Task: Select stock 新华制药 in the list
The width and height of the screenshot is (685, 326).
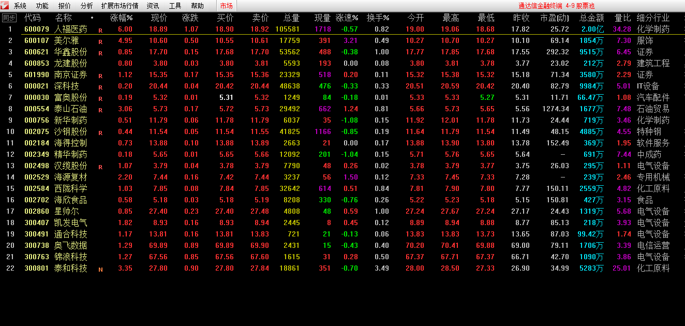Action: pyautogui.click(x=71, y=120)
